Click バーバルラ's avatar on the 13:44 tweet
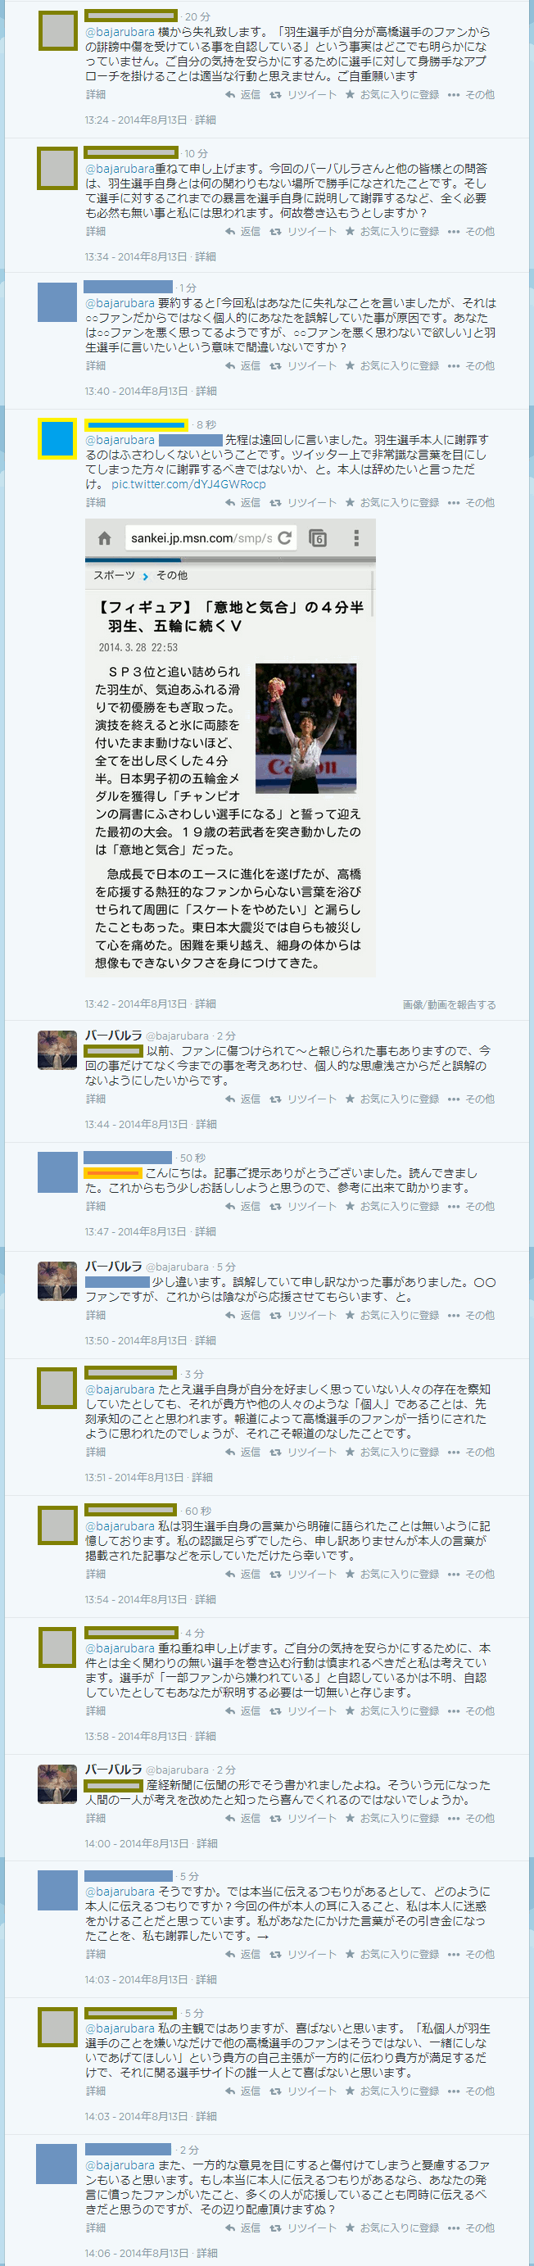The width and height of the screenshot is (534, 2266). coord(57,1050)
